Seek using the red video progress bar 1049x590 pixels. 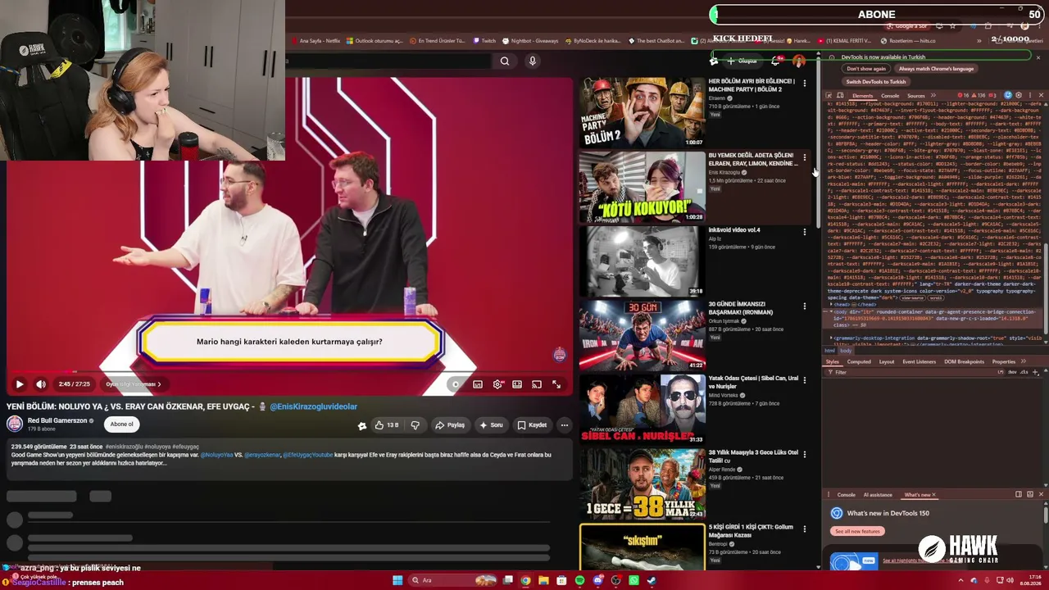(x=288, y=371)
